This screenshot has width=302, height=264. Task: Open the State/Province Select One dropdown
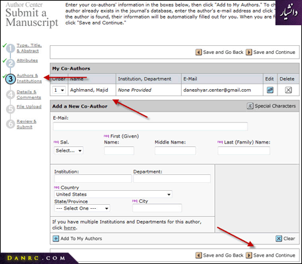coord(82,208)
